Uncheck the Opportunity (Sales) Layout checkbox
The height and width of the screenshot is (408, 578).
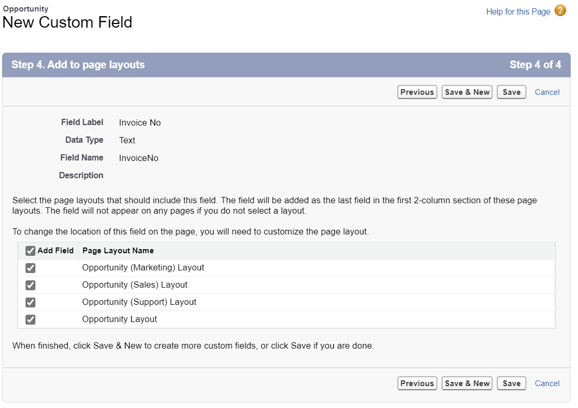click(31, 285)
